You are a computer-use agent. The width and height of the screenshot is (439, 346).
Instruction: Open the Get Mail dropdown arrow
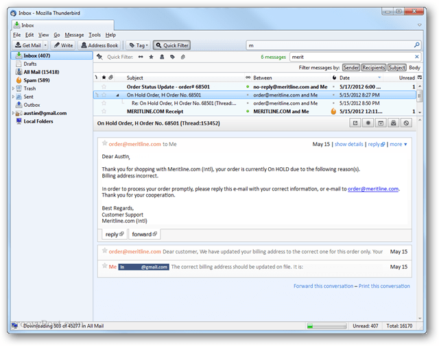[45, 45]
